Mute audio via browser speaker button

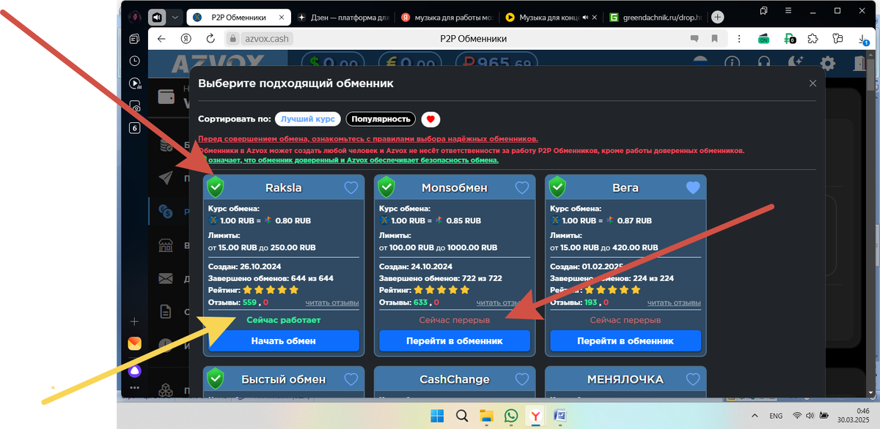(157, 17)
